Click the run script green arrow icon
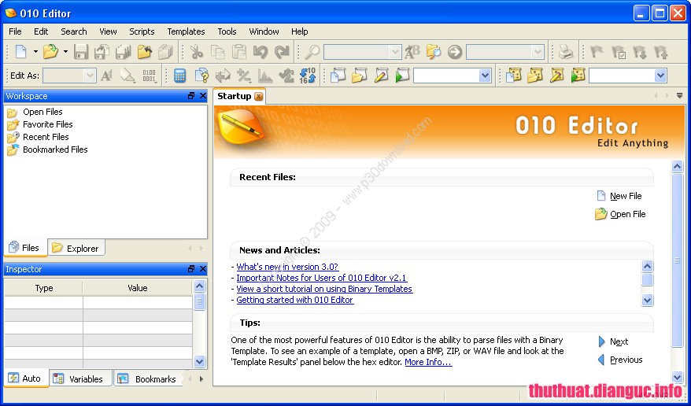Viewport: 691px width, 406px height. (402, 76)
